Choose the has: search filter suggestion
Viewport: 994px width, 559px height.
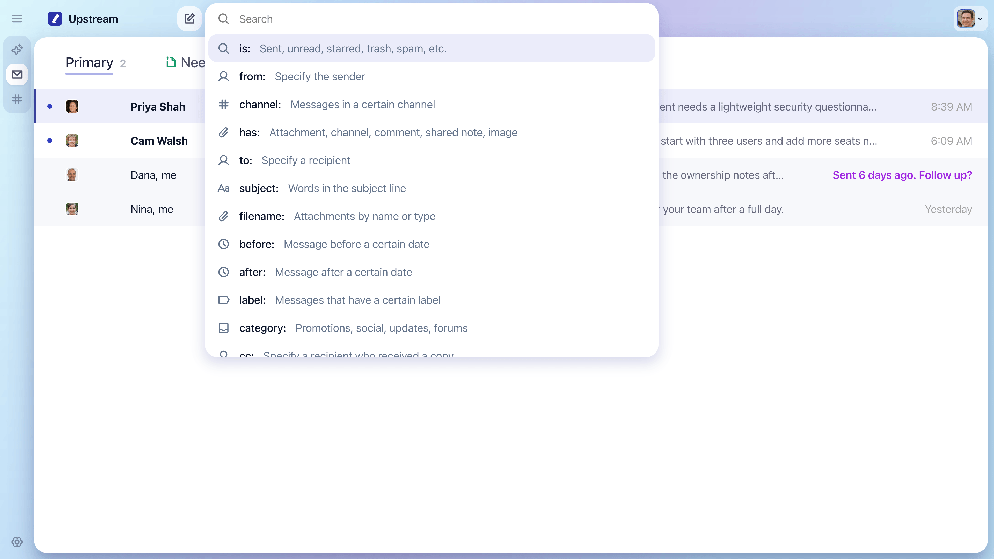tap(432, 132)
